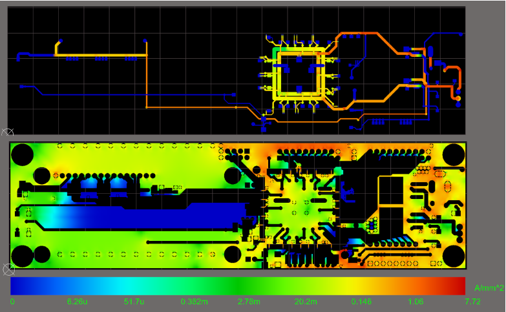Image resolution: width=506 pixels, height=312 pixels.
Task: Click the origin marker of the lower plane view
Action: click(8, 269)
